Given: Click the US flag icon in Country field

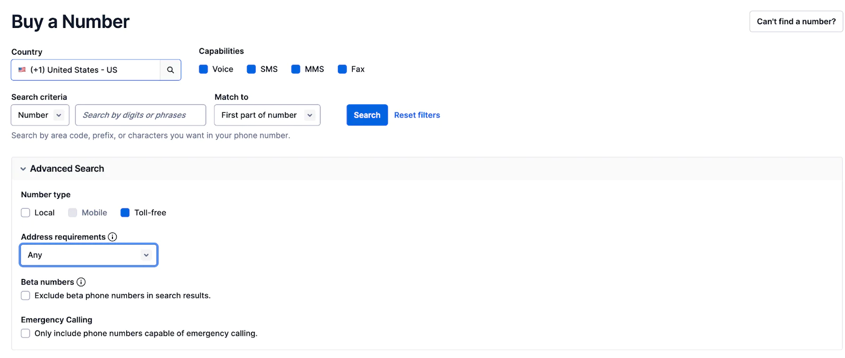Looking at the screenshot, I should point(22,70).
